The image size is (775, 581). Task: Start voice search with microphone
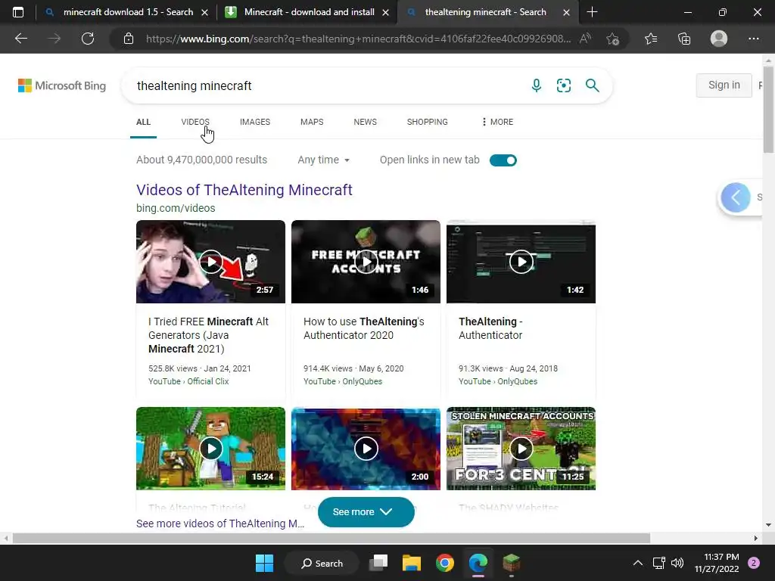click(537, 85)
